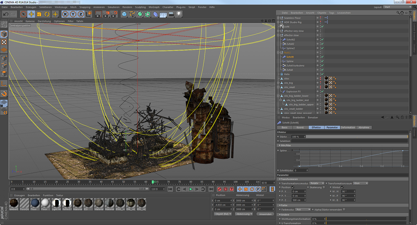This screenshot has width=417, height=225.
Task: Adjust the Wichtungstransformation slider
Action: (367, 219)
